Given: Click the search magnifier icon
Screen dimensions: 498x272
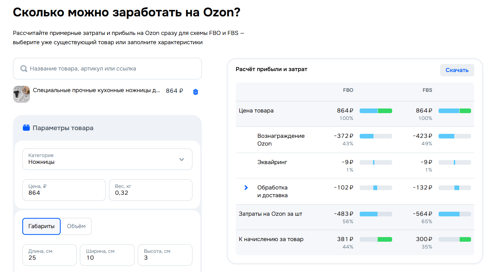Looking at the screenshot, I should pyautogui.click(x=24, y=69).
